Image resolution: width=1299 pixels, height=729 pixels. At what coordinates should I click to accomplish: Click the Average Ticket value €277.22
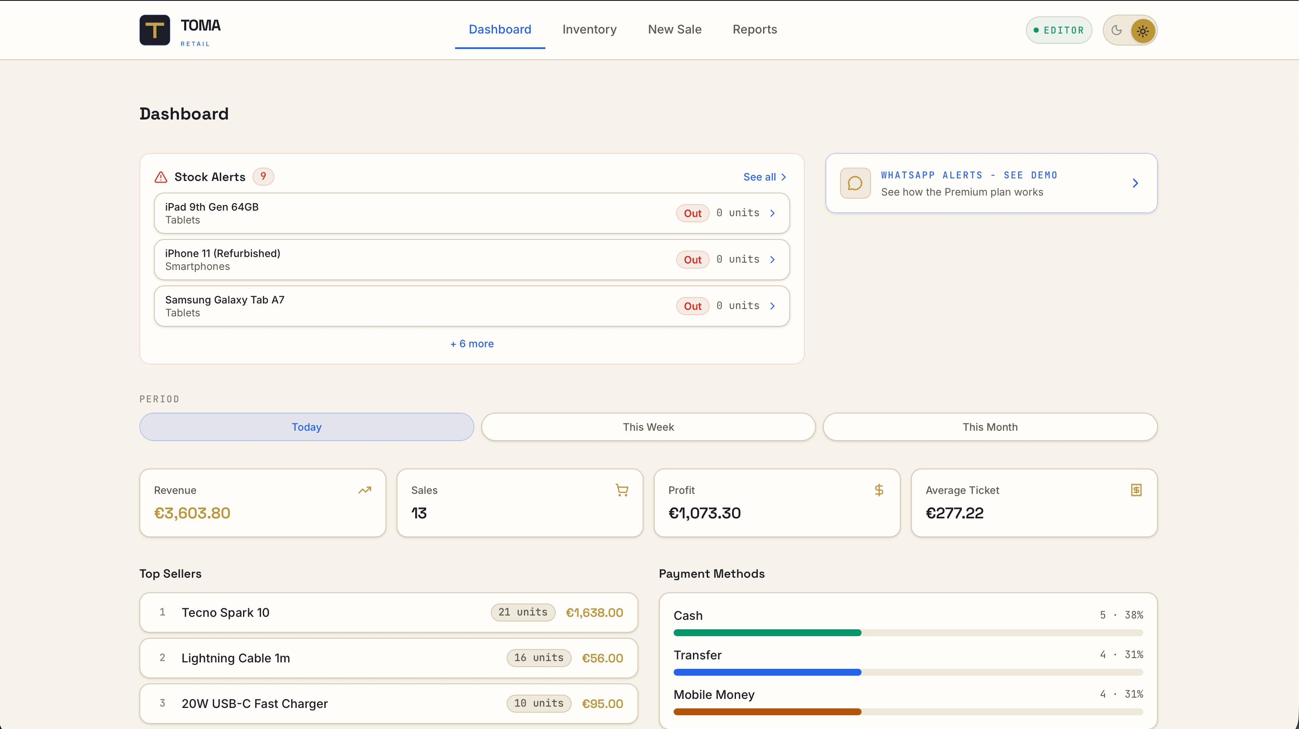click(954, 513)
